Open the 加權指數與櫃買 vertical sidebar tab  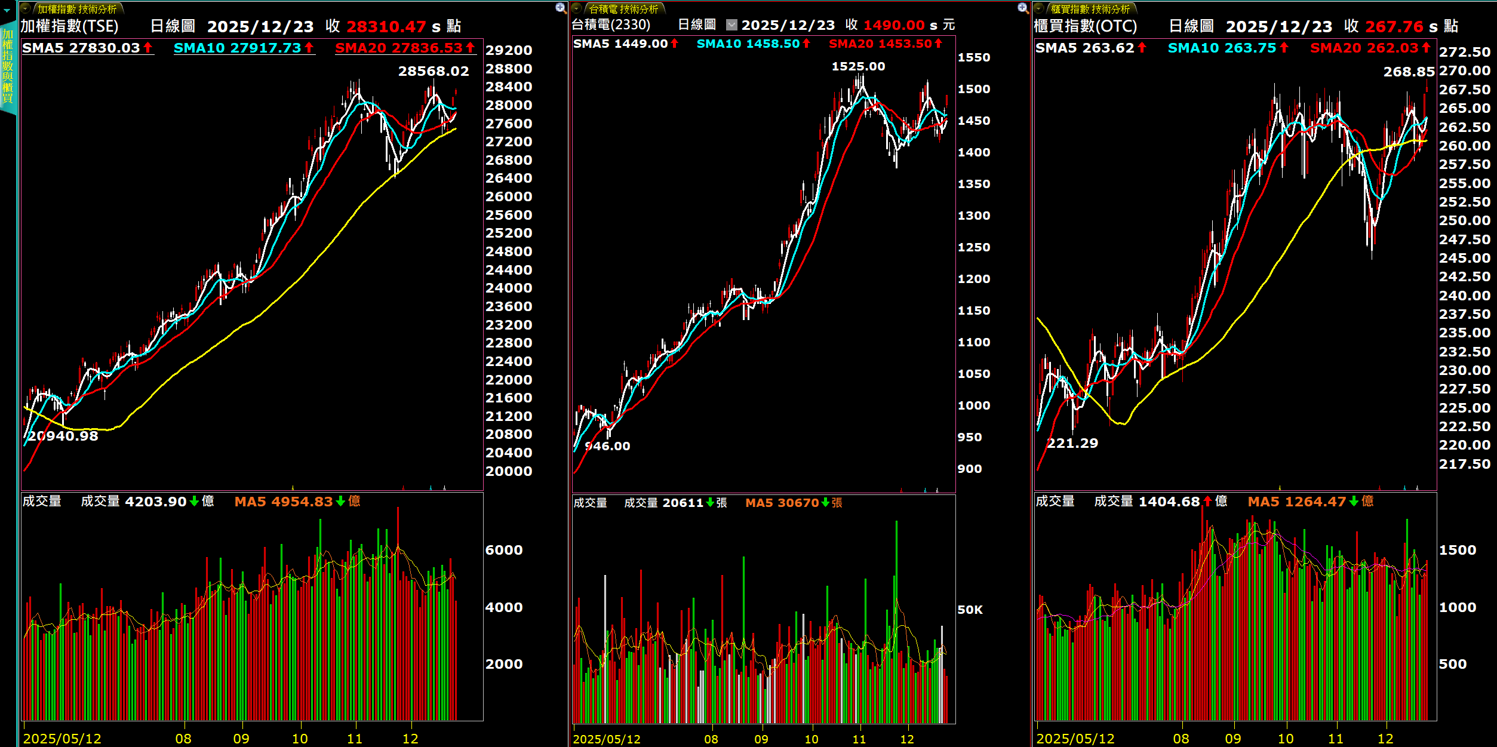point(8,66)
